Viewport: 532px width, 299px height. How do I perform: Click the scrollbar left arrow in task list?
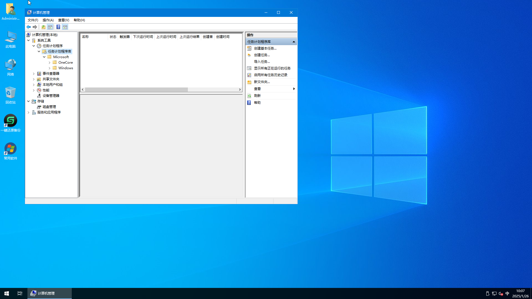point(83,90)
